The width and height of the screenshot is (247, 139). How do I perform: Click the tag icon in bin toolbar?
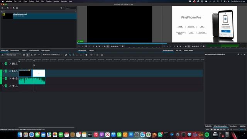pyautogui.click(x=14, y=8)
